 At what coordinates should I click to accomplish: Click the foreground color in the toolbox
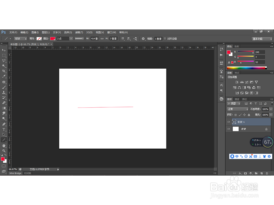click(x=3, y=159)
